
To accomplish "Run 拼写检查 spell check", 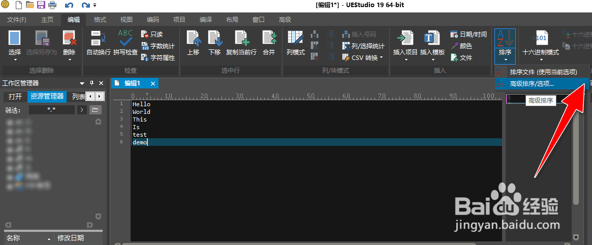I will pyautogui.click(x=126, y=43).
